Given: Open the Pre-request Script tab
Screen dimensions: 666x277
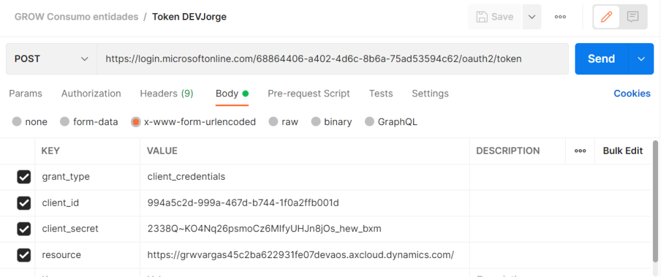Looking at the screenshot, I should click(309, 94).
